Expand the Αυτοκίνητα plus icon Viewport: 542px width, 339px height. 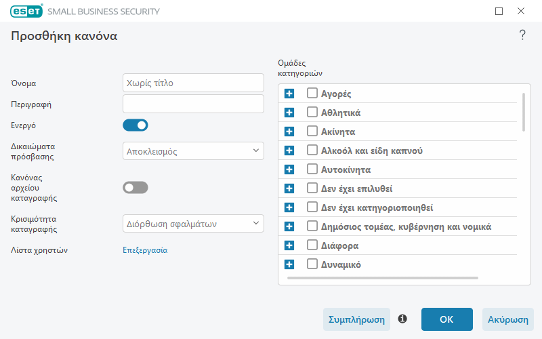coord(289,169)
